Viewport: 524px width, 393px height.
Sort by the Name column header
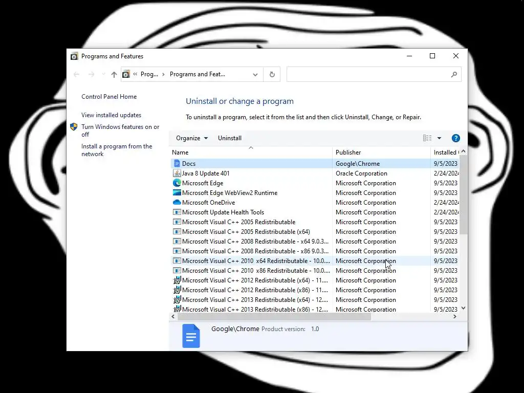tap(251, 152)
